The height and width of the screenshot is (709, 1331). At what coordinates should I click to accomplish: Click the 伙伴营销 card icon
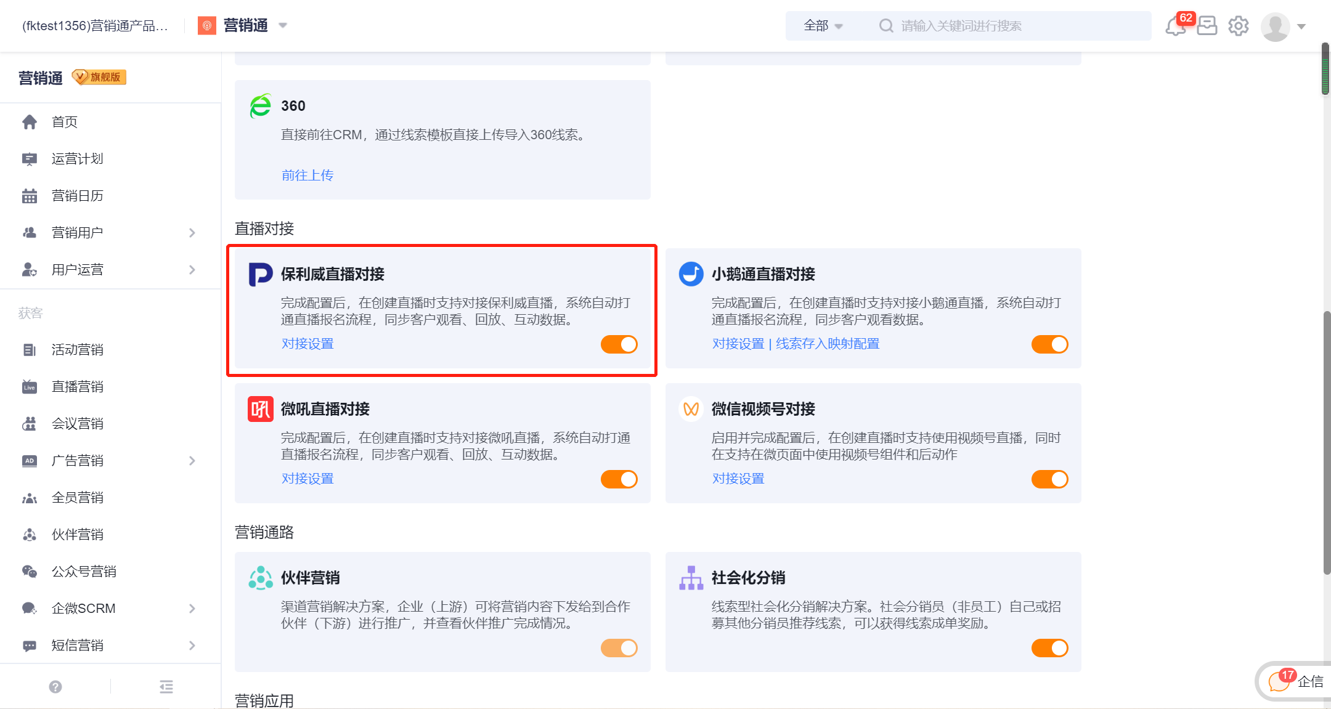click(261, 578)
